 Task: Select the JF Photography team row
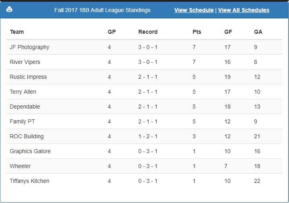(x=144, y=47)
